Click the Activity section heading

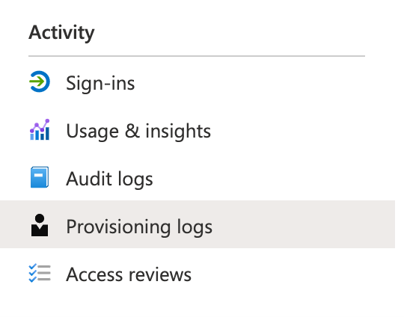[61, 33]
